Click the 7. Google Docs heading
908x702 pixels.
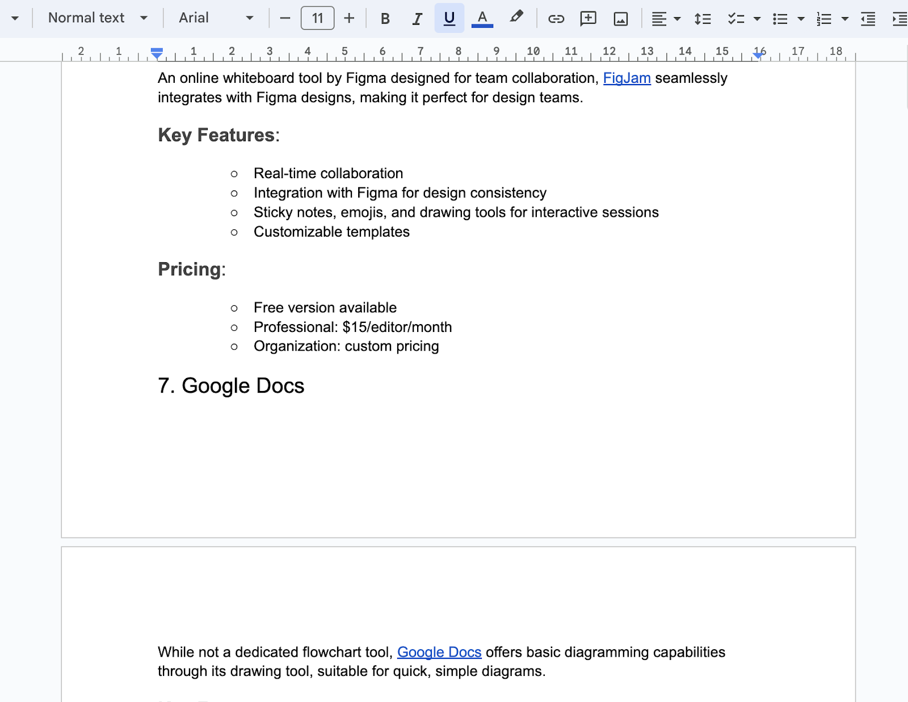231,386
